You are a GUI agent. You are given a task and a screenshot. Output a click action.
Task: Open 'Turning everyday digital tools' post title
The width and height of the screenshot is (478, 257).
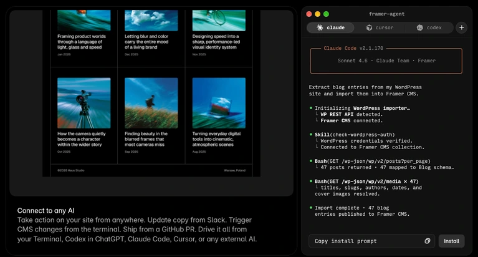[216, 139]
